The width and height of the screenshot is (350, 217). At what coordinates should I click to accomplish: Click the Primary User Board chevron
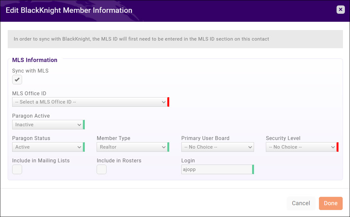pyautogui.click(x=250, y=147)
